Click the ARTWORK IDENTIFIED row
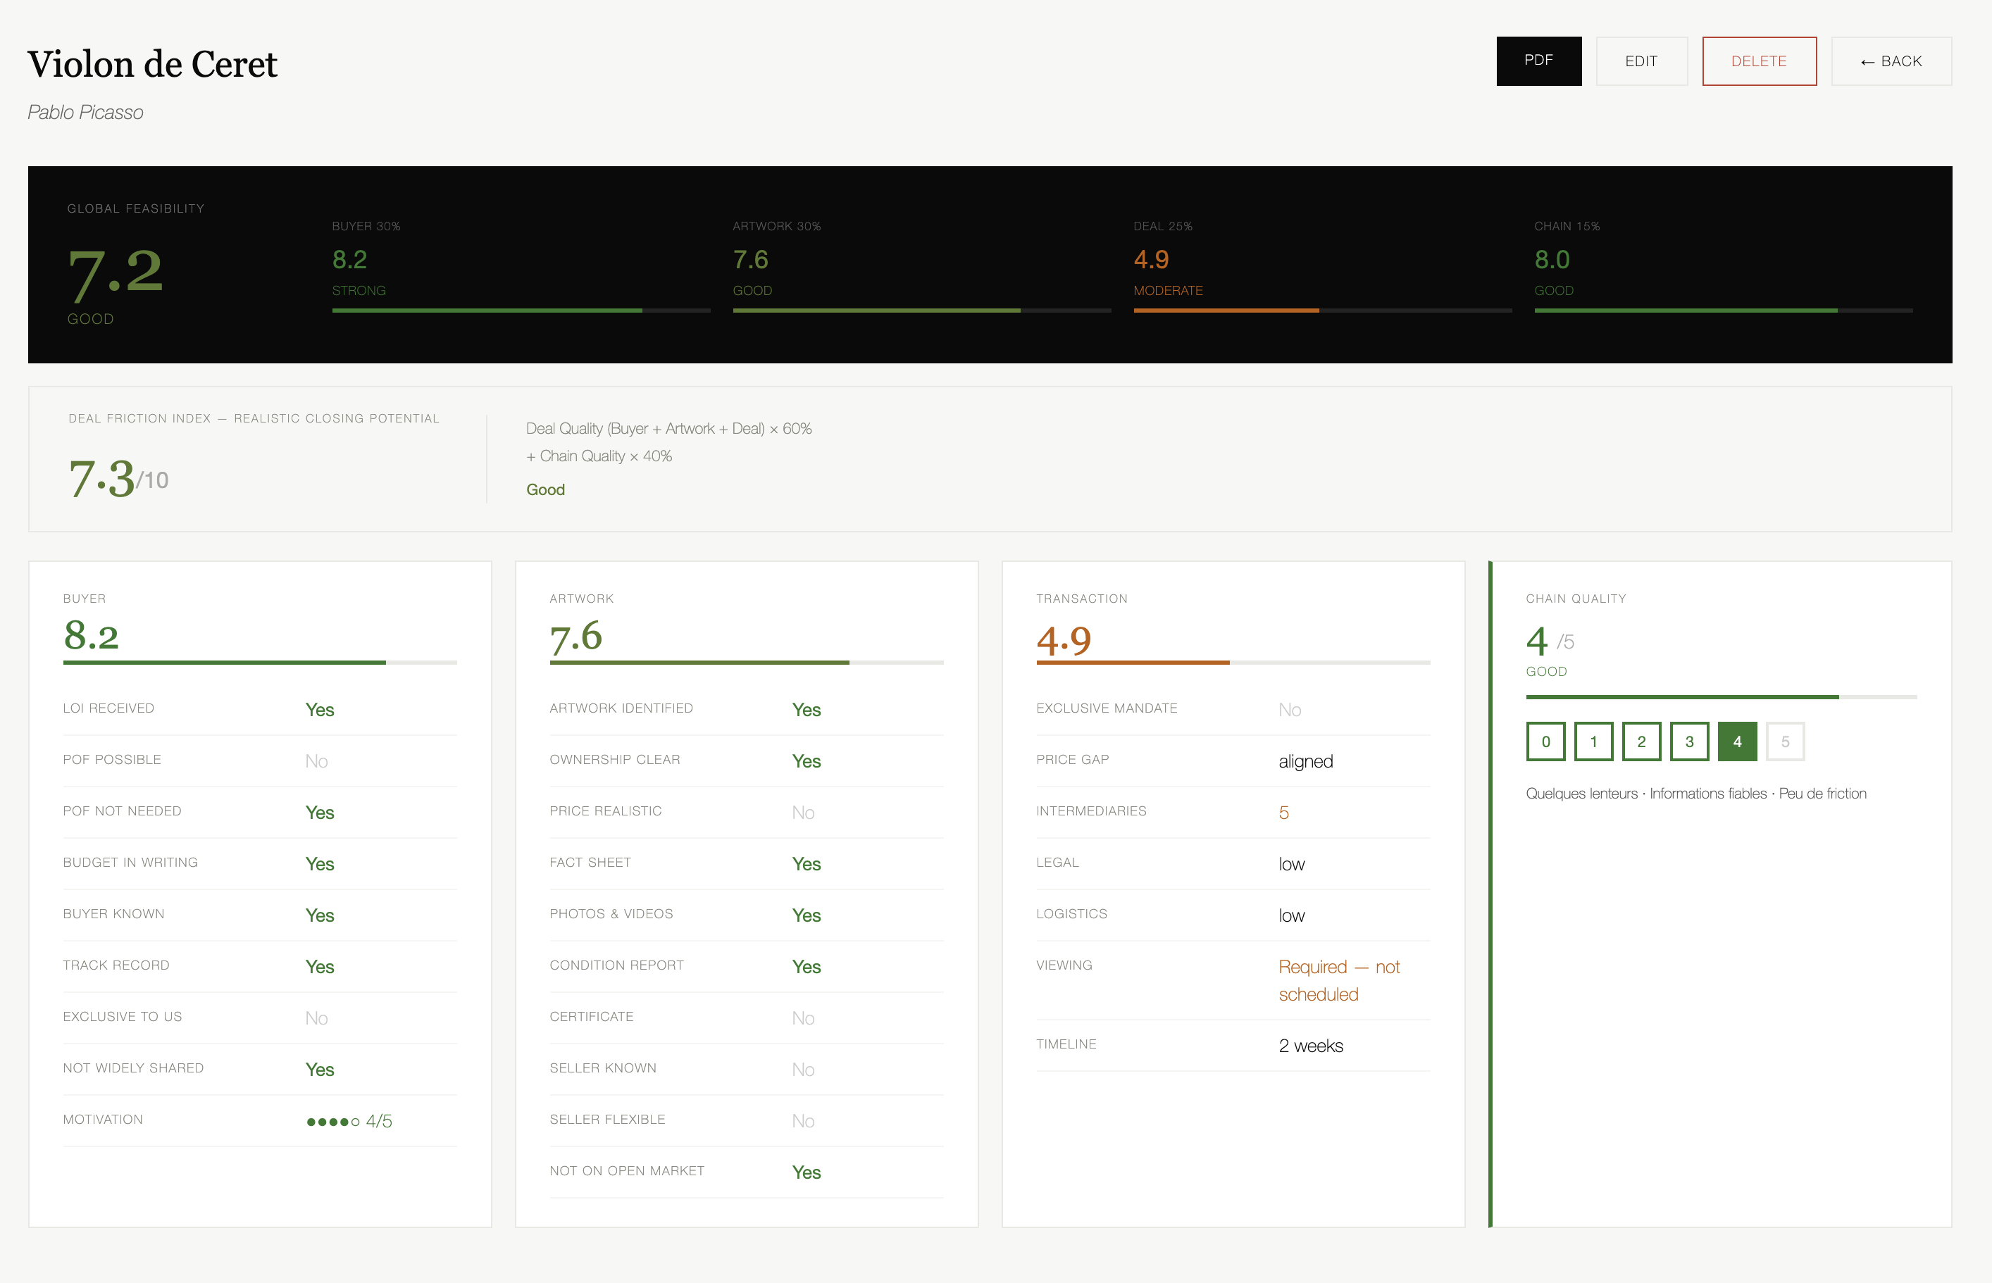The image size is (1992, 1283). [x=747, y=709]
